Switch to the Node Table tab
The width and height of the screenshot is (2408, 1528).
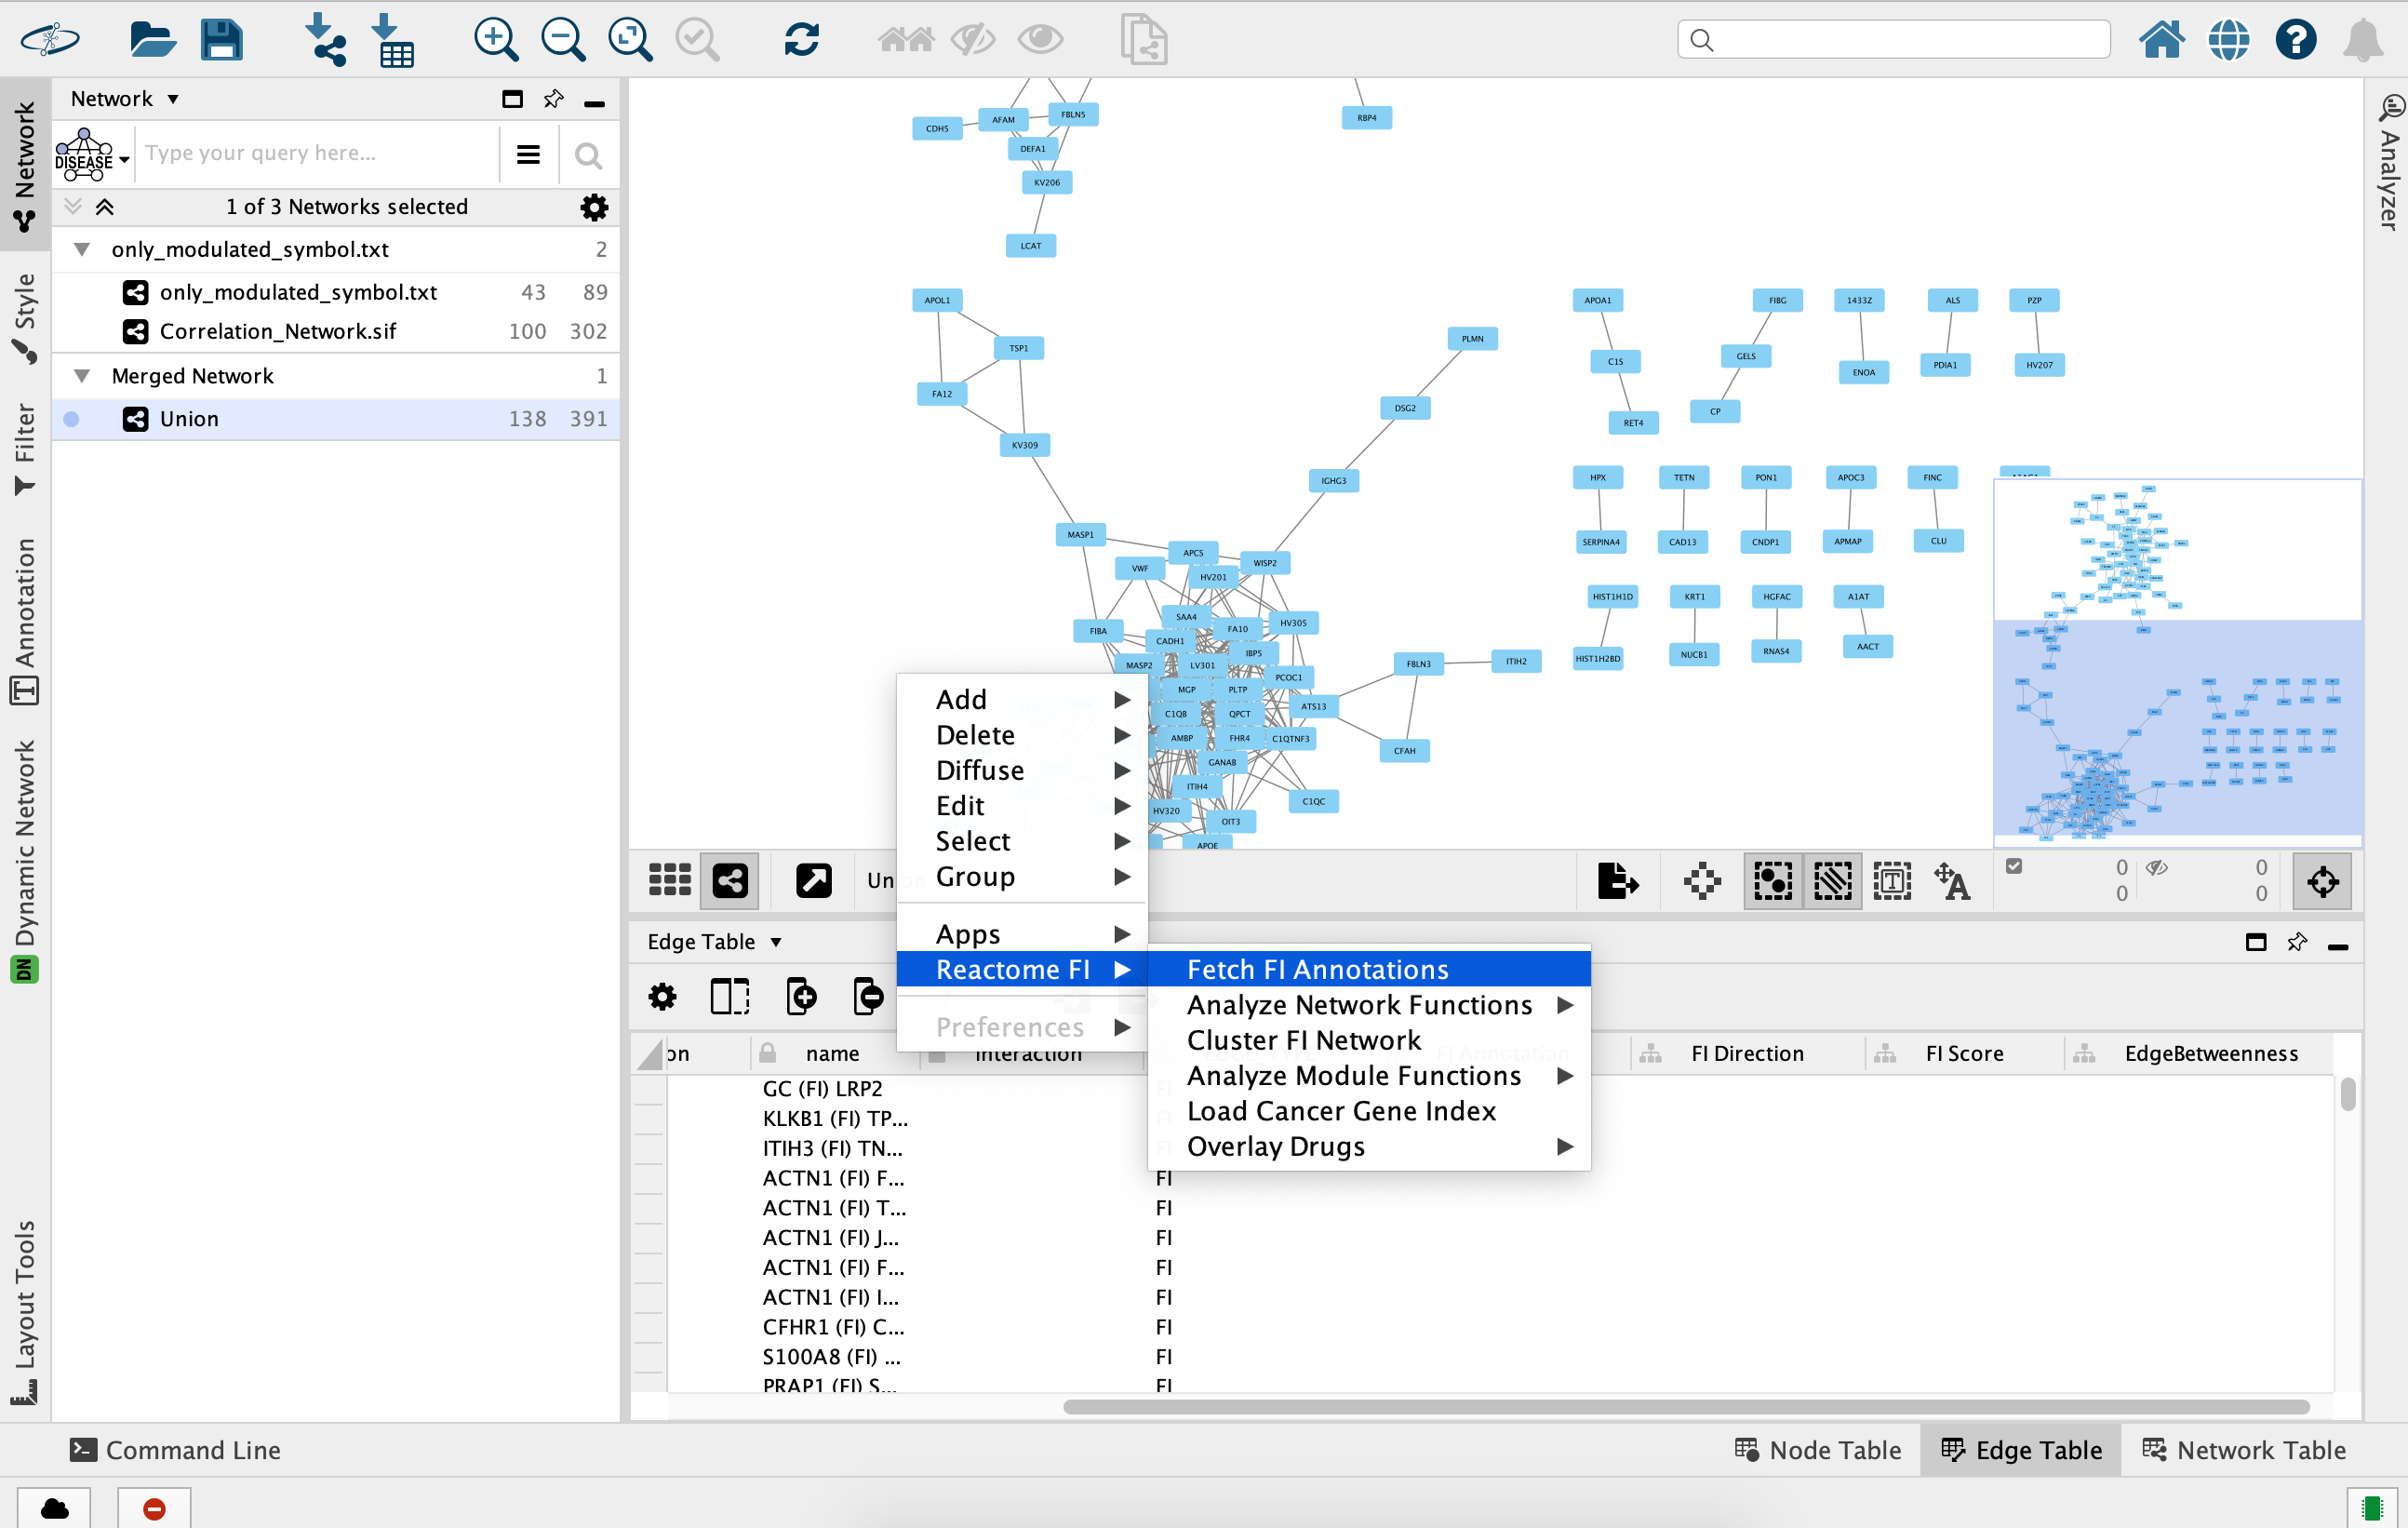tap(1819, 1450)
